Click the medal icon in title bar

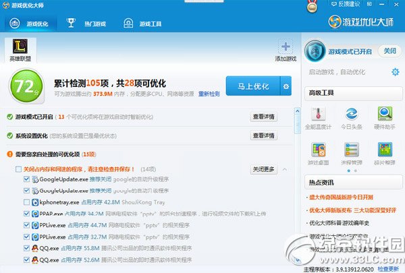(312, 6)
